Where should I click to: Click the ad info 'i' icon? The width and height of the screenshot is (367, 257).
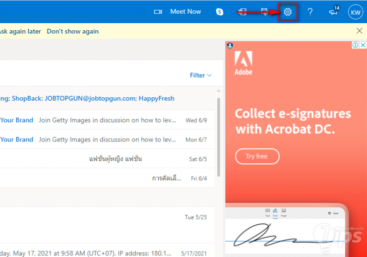355,45
